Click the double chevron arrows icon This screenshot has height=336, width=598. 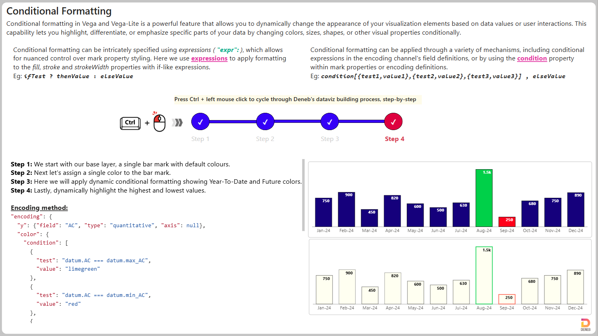coord(177,122)
